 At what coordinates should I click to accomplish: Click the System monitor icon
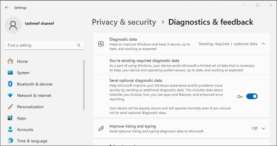tap(10, 73)
